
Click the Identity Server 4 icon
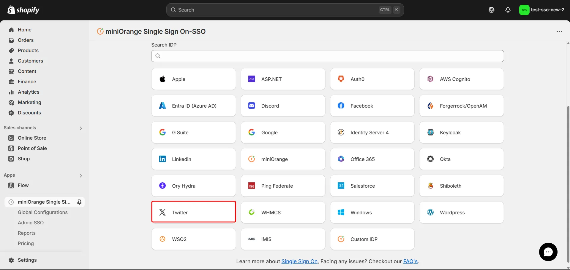tap(341, 132)
